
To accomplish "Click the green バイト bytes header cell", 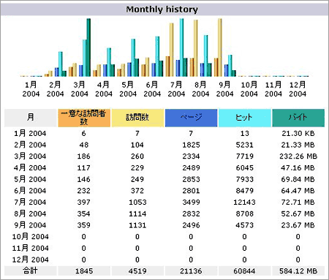I will 298,118.
